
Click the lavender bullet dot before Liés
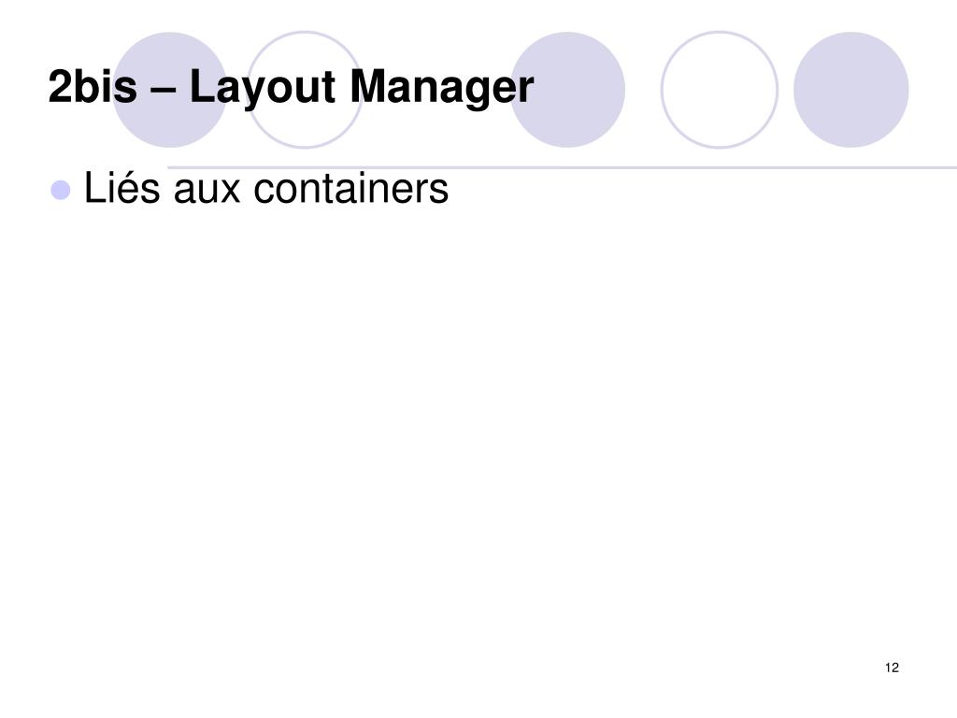(61, 190)
